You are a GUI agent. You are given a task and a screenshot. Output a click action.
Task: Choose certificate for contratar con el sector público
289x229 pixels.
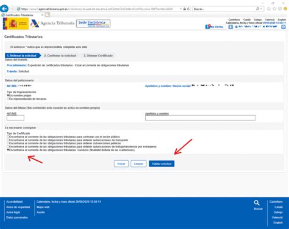point(8,136)
